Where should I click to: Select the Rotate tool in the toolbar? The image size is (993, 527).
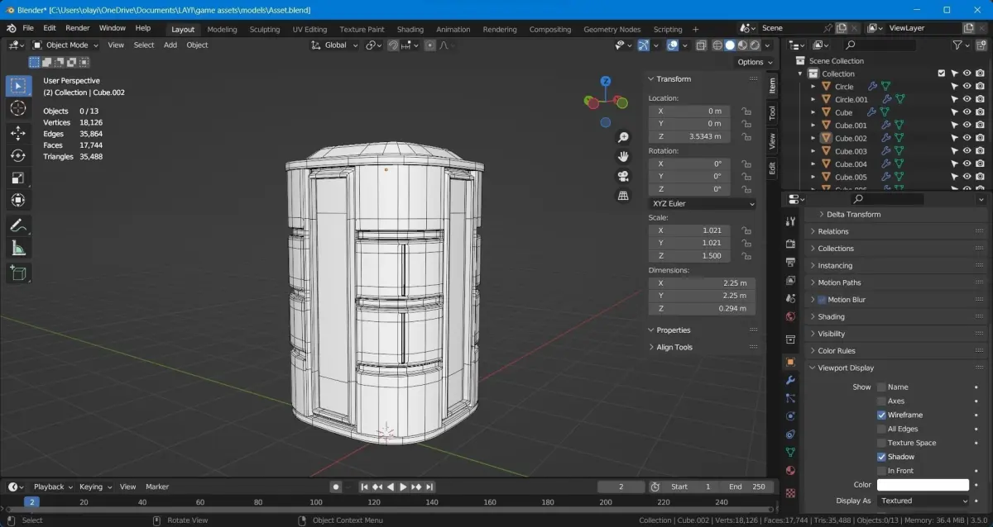18,155
